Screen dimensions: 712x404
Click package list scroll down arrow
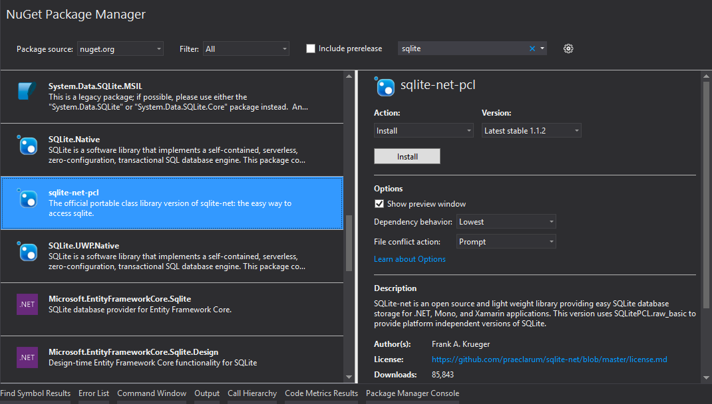tap(349, 377)
